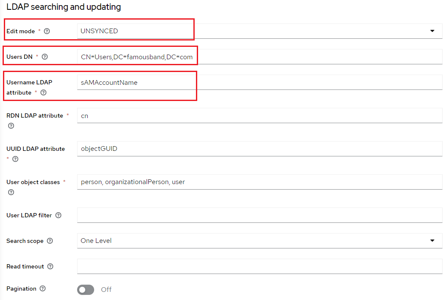Toggle the Pagination switch on
The width and height of the screenshot is (443, 300).
(85, 289)
